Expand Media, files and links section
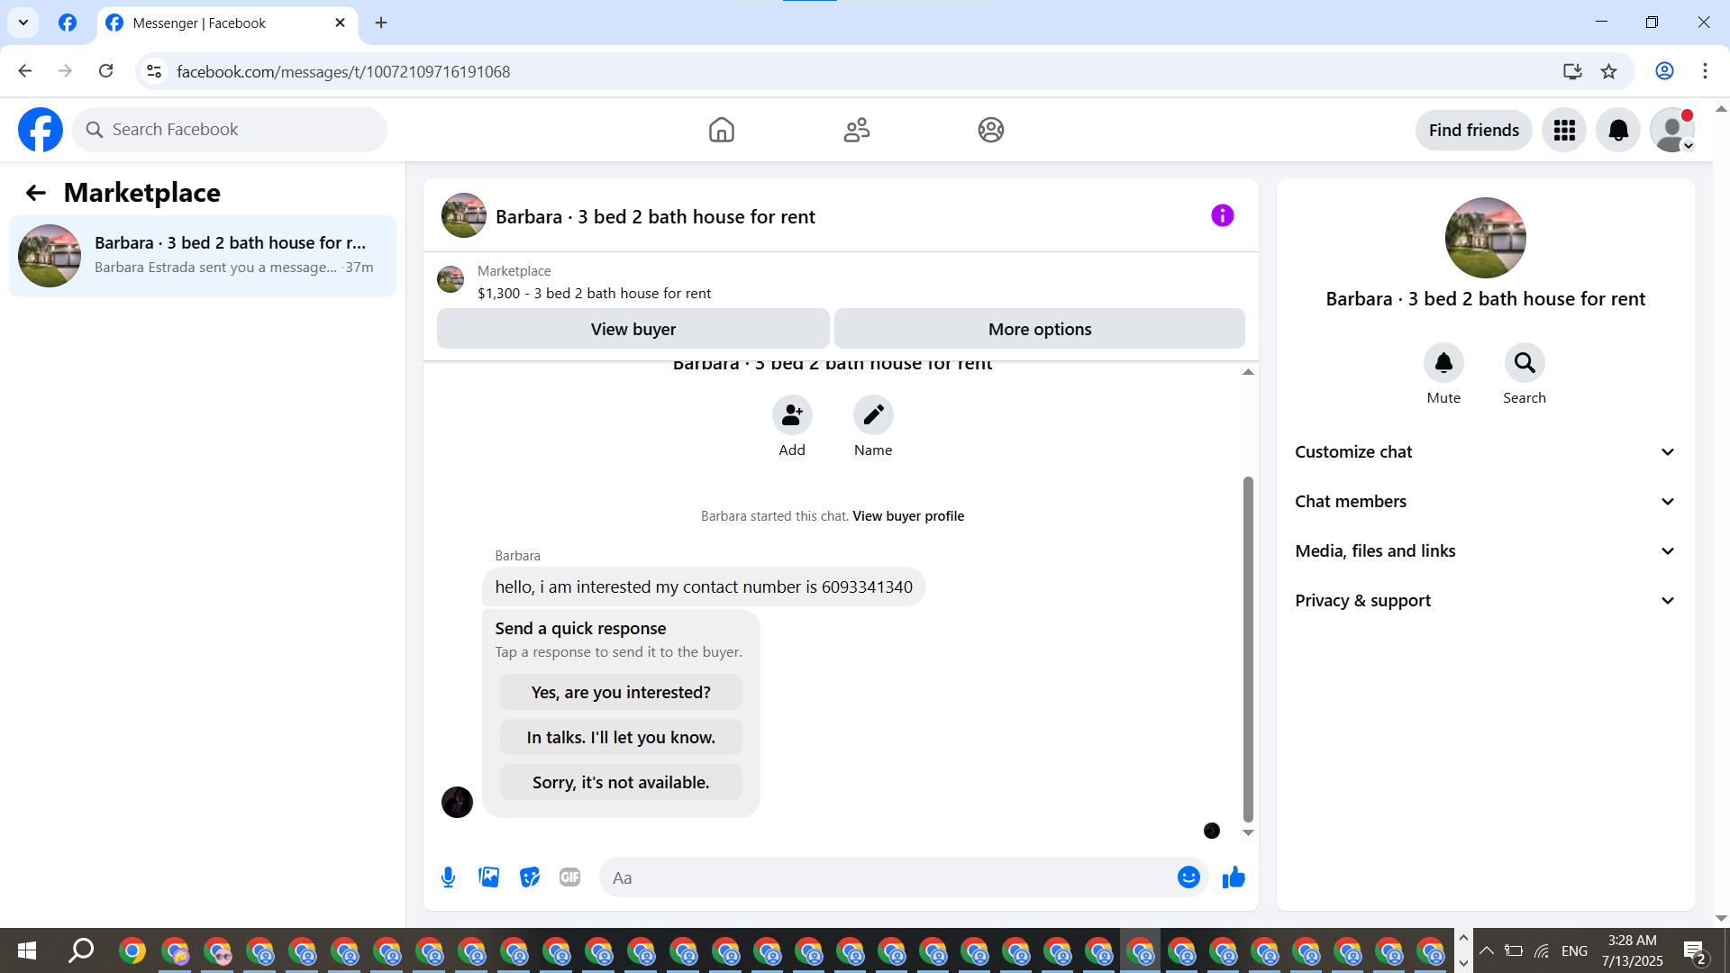Viewport: 1730px width, 973px height. coord(1485,550)
